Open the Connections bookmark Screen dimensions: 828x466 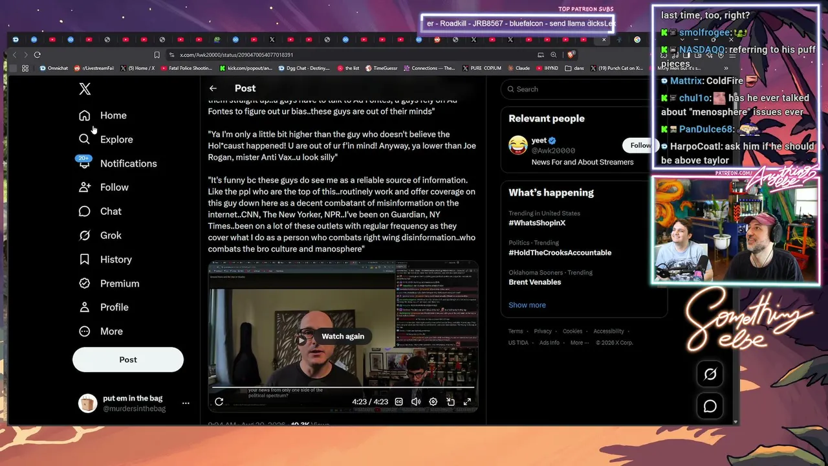pos(429,68)
